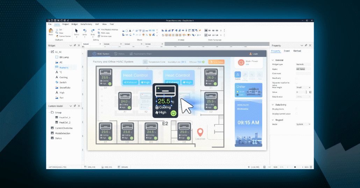
Task: Select state S0 button
Action: point(206,30)
